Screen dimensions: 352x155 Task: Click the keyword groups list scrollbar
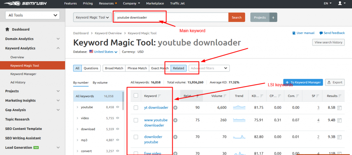point(123,101)
